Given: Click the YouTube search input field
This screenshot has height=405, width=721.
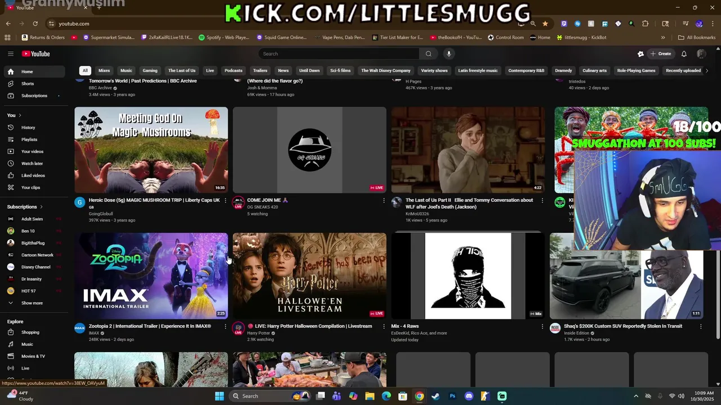Looking at the screenshot, I should [x=339, y=53].
